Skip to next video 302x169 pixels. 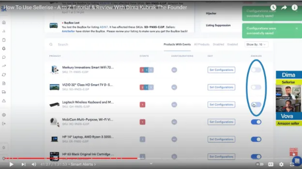(23, 164)
